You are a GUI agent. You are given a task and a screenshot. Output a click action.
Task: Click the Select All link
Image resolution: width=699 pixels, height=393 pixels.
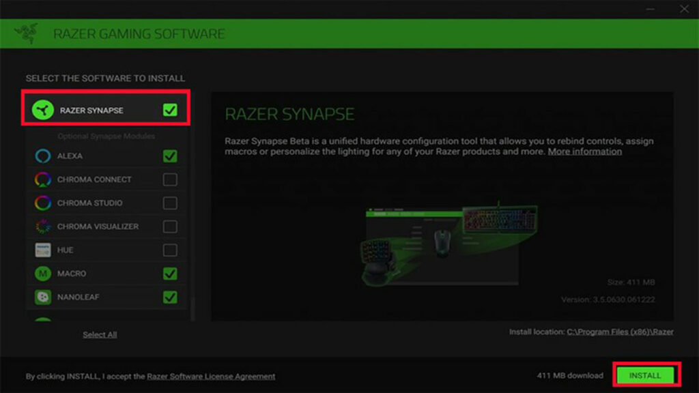pos(102,334)
